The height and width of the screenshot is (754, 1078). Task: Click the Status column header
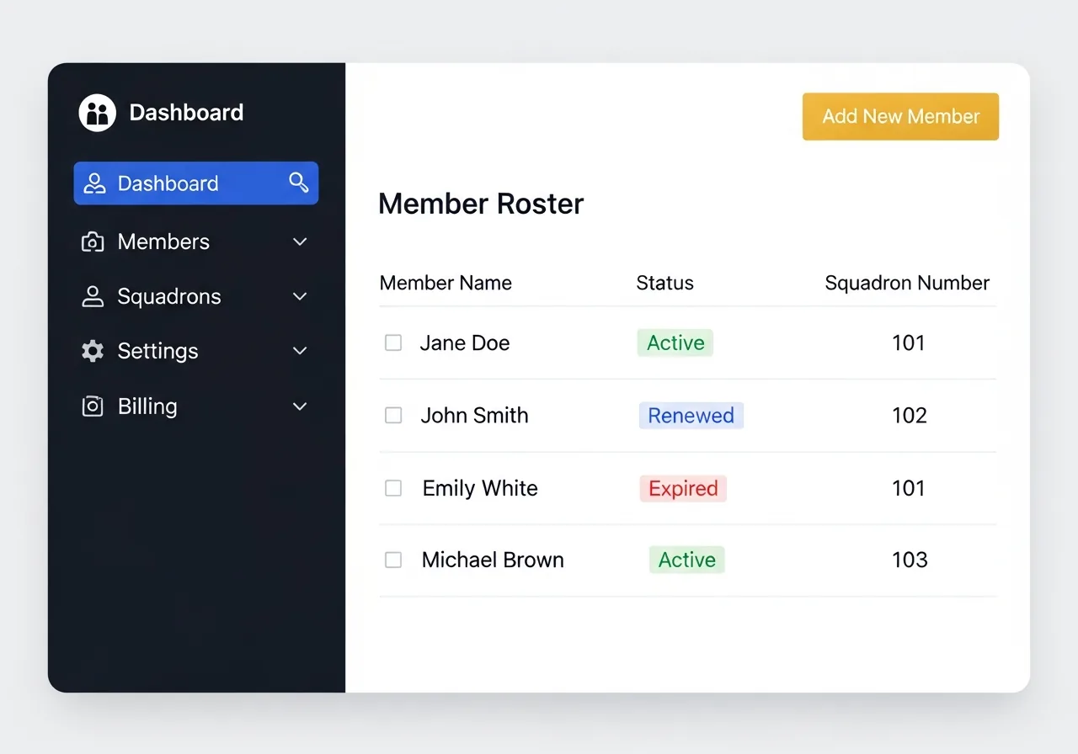pos(664,283)
